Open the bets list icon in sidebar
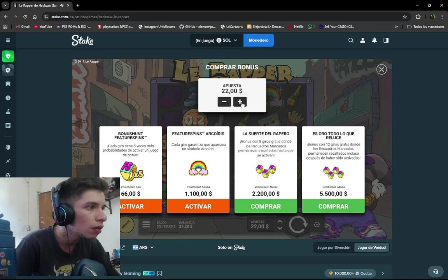 (x=8, y=126)
